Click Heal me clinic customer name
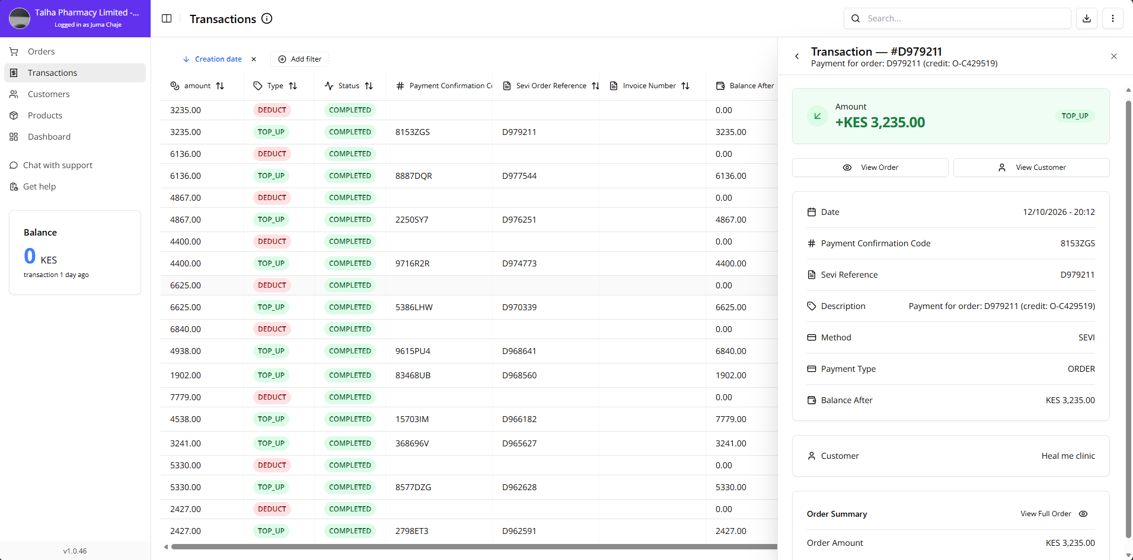The height and width of the screenshot is (560, 1133). pyautogui.click(x=1068, y=456)
